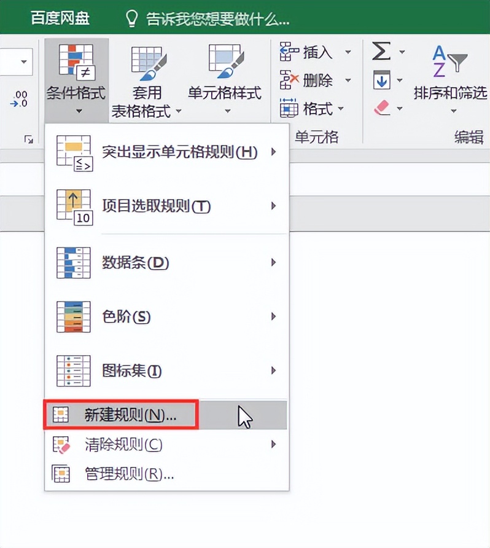The width and height of the screenshot is (490, 548).
Task: Open the Clear dropdown arrow
Action: (x=400, y=108)
